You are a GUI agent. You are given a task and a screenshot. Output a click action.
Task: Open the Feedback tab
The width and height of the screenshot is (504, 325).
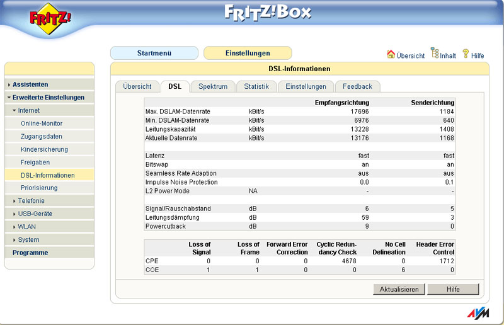[x=357, y=86]
